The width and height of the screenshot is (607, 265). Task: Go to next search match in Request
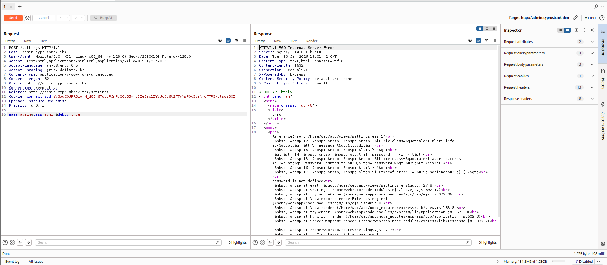[x=29, y=242]
